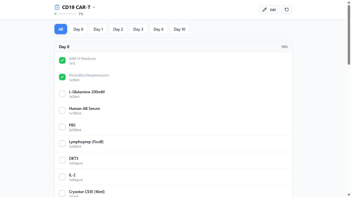Click the scrollbar up arrow
The width and height of the screenshot is (351, 197).
click(x=349, y=2)
